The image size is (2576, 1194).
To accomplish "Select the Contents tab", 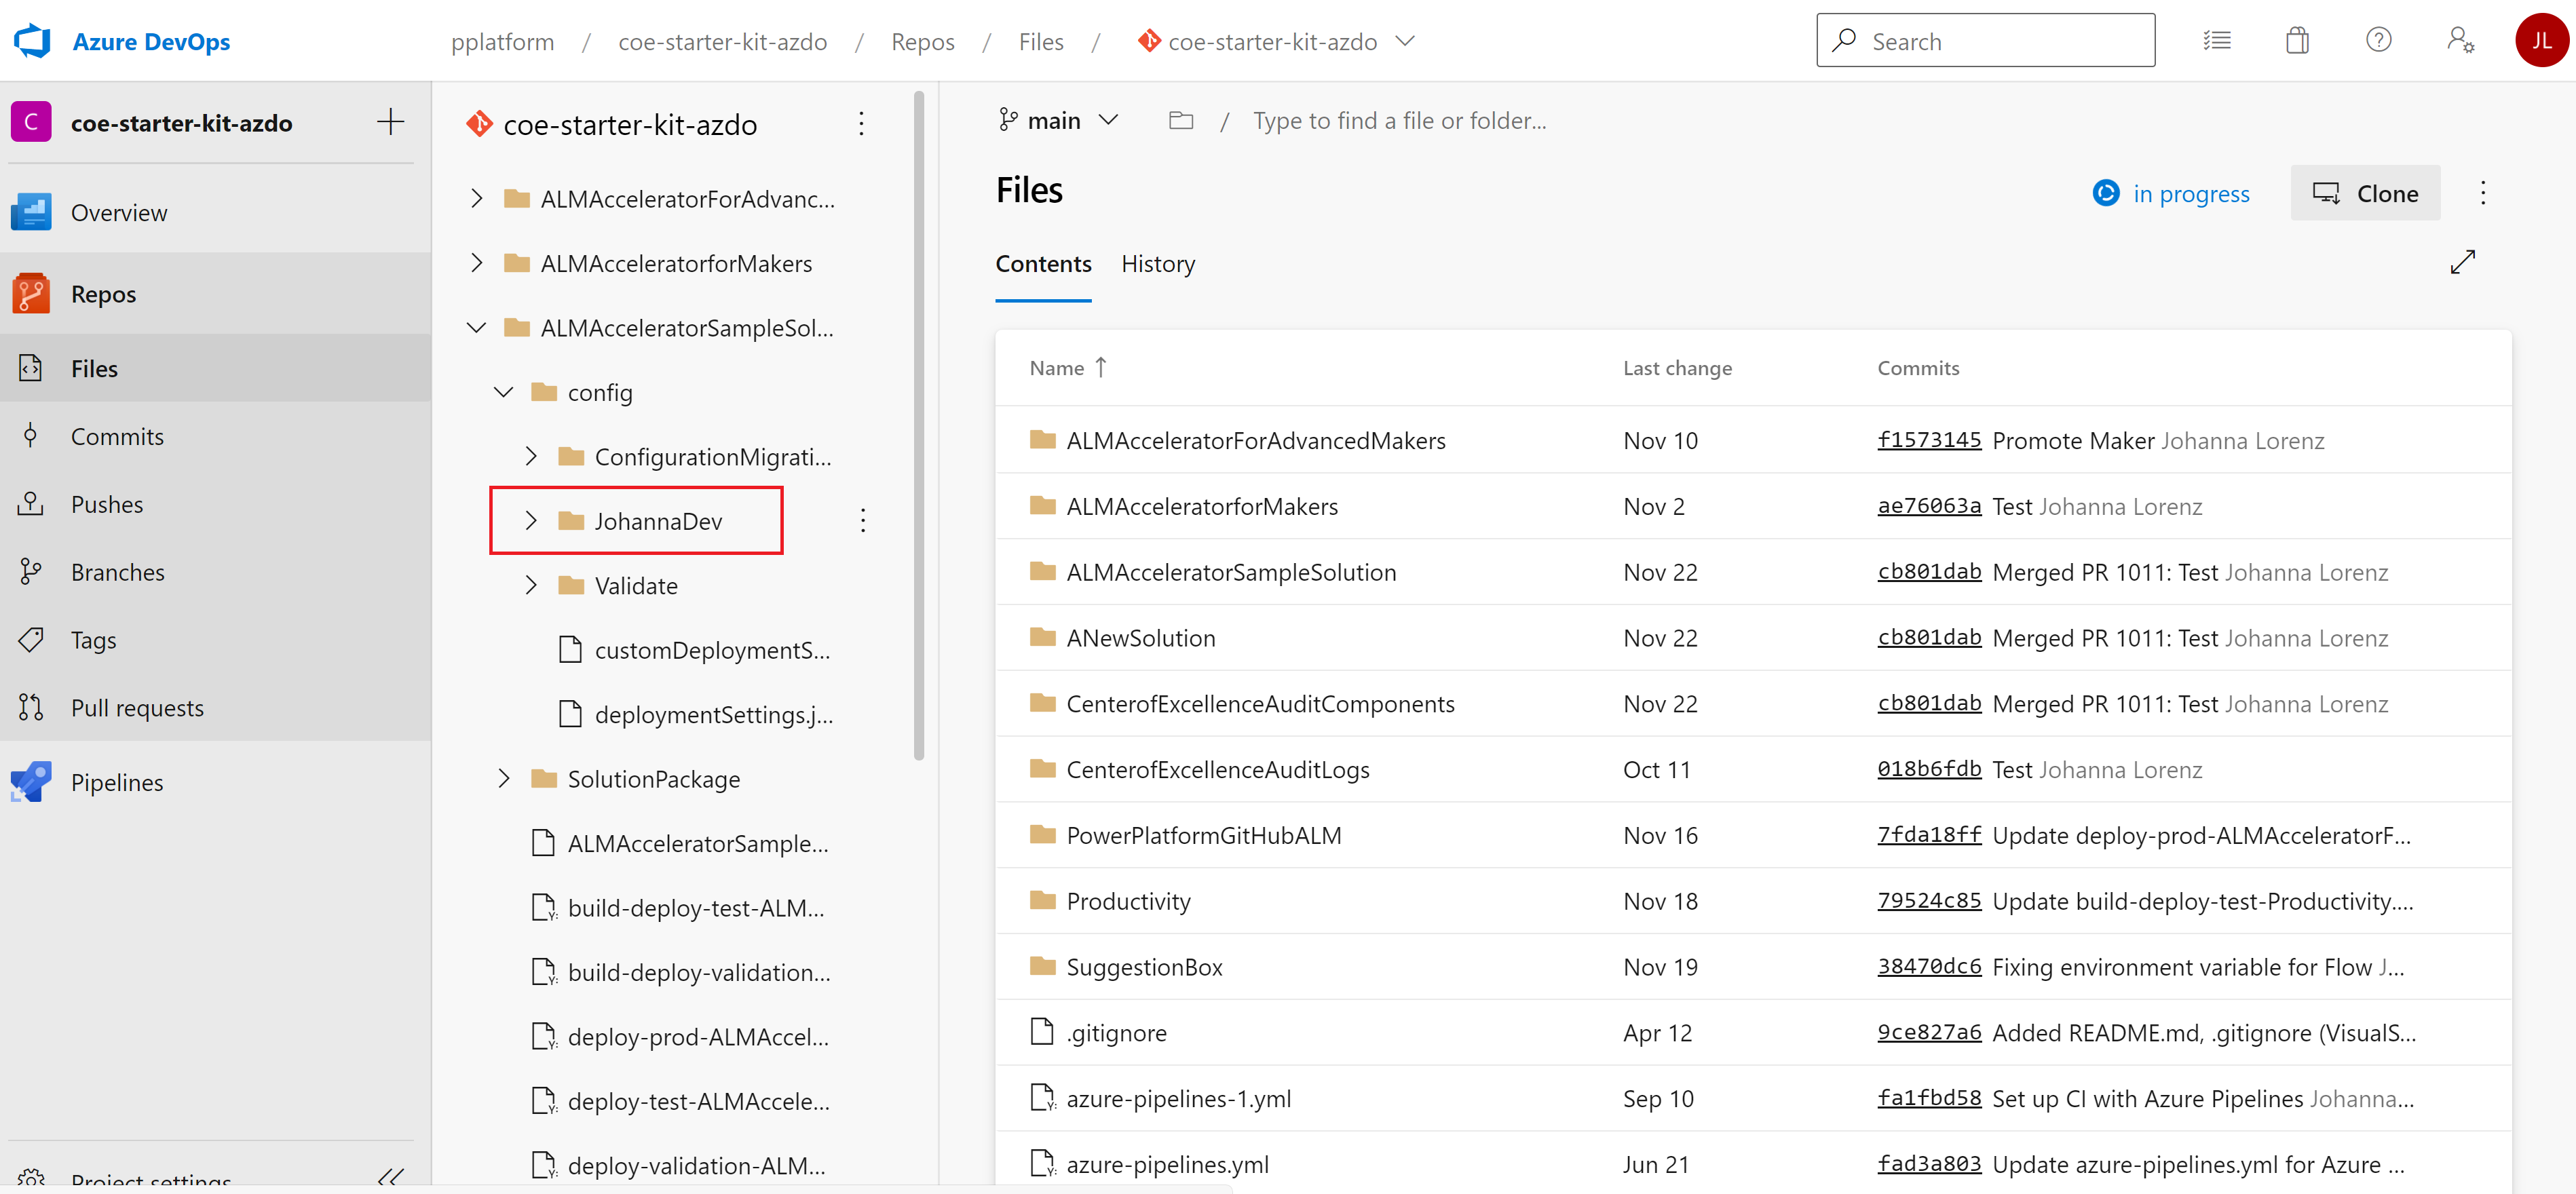I will click(x=1043, y=263).
